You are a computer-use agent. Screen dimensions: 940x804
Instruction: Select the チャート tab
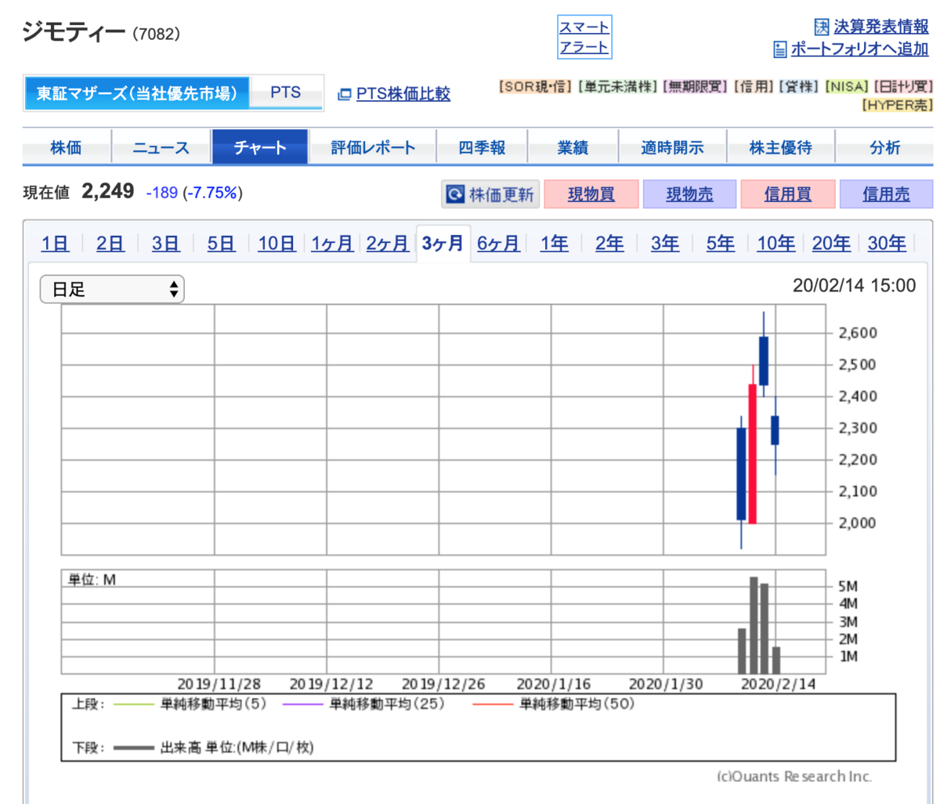pos(260,147)
